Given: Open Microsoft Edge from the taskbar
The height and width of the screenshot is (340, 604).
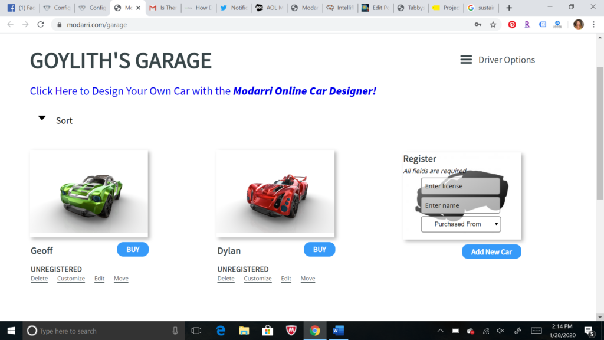Looking at the screenshot, I should click(x=221, y=331).
